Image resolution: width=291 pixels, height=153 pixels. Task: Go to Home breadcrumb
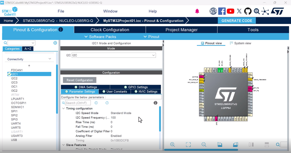8,21
